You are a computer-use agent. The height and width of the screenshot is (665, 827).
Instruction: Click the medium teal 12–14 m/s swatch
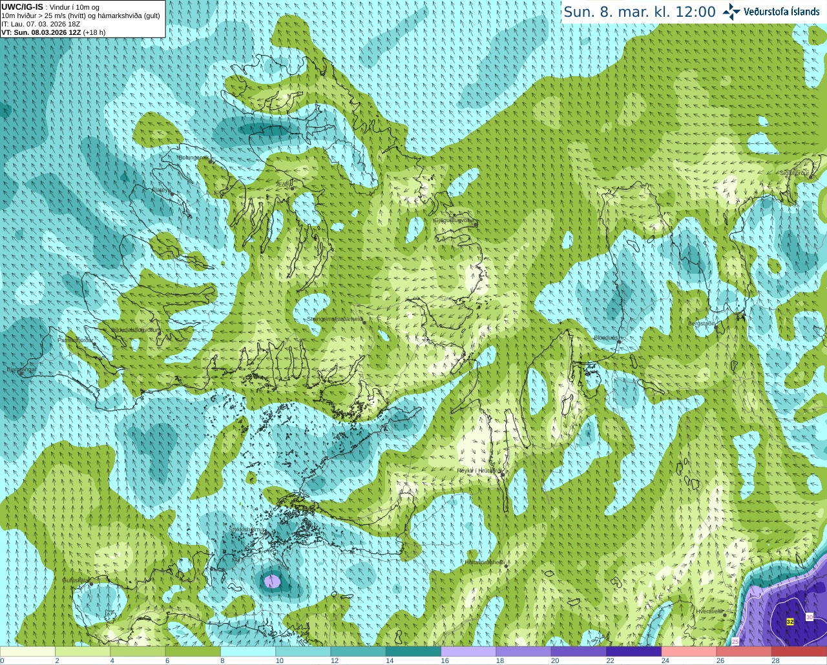359,651
